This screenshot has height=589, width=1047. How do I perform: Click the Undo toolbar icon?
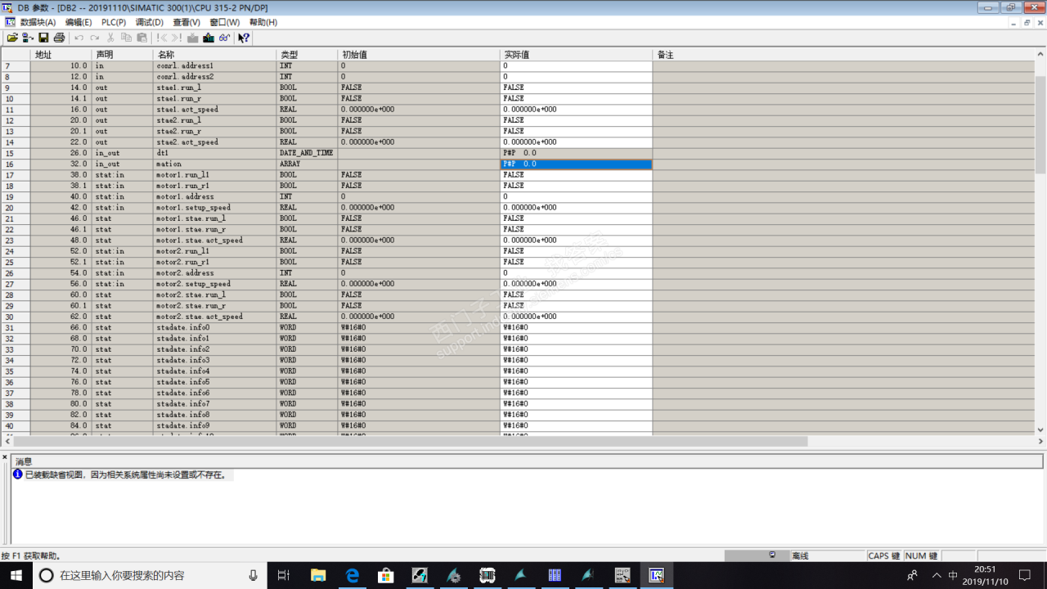(x=79, y=38)
